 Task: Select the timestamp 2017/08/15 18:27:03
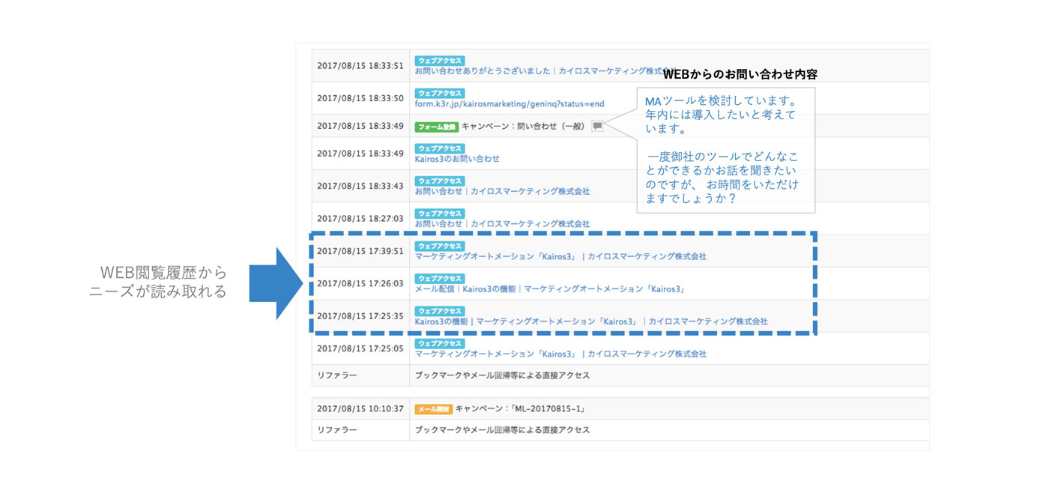[x=360, y=219]
